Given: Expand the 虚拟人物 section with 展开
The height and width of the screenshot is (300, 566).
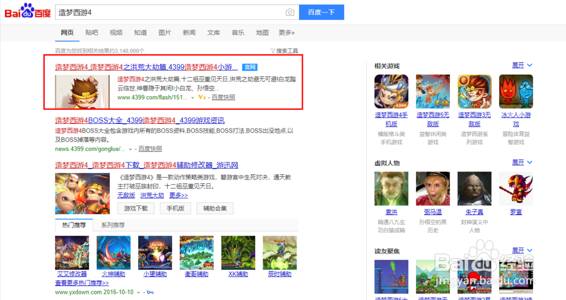Looking at the screenshot, I should tap(522, 162).
